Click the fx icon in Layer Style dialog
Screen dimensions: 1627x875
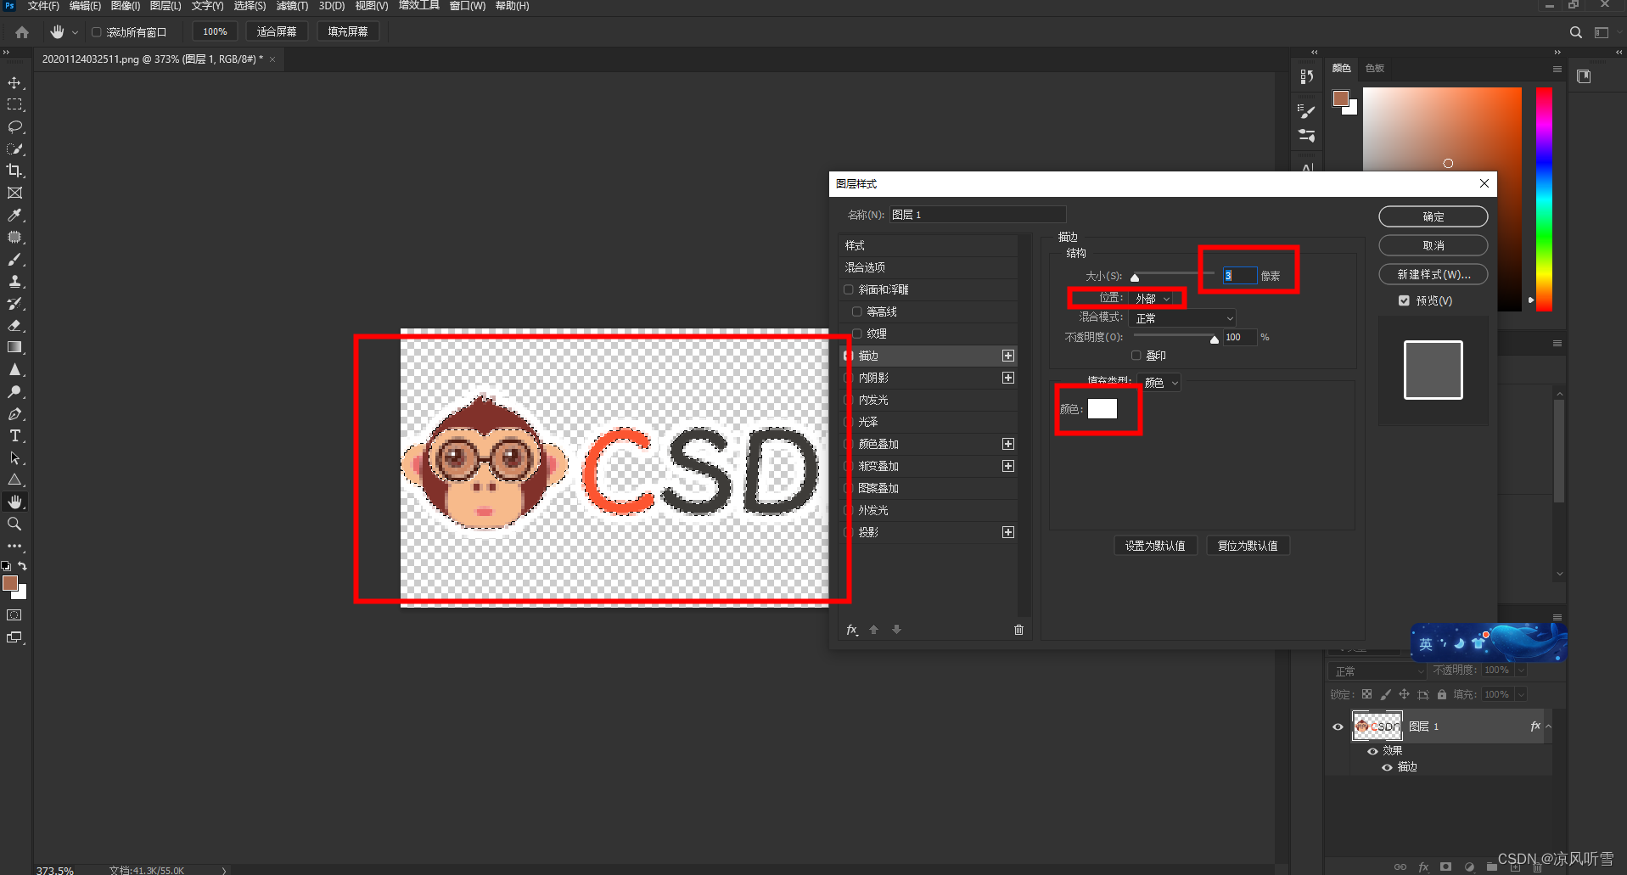(x=852, y=630)
